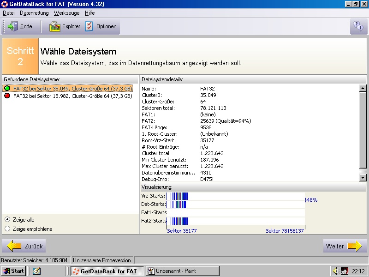Switch to Unbenannt - Paint taskbar window
Image resolution: width=369 pixels, height=277 pixels.
pyautogui.click(x=182, y=271)
